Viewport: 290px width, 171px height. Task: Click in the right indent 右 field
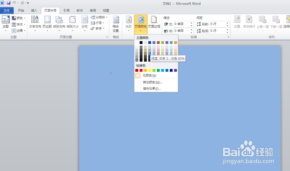[182, 31]
